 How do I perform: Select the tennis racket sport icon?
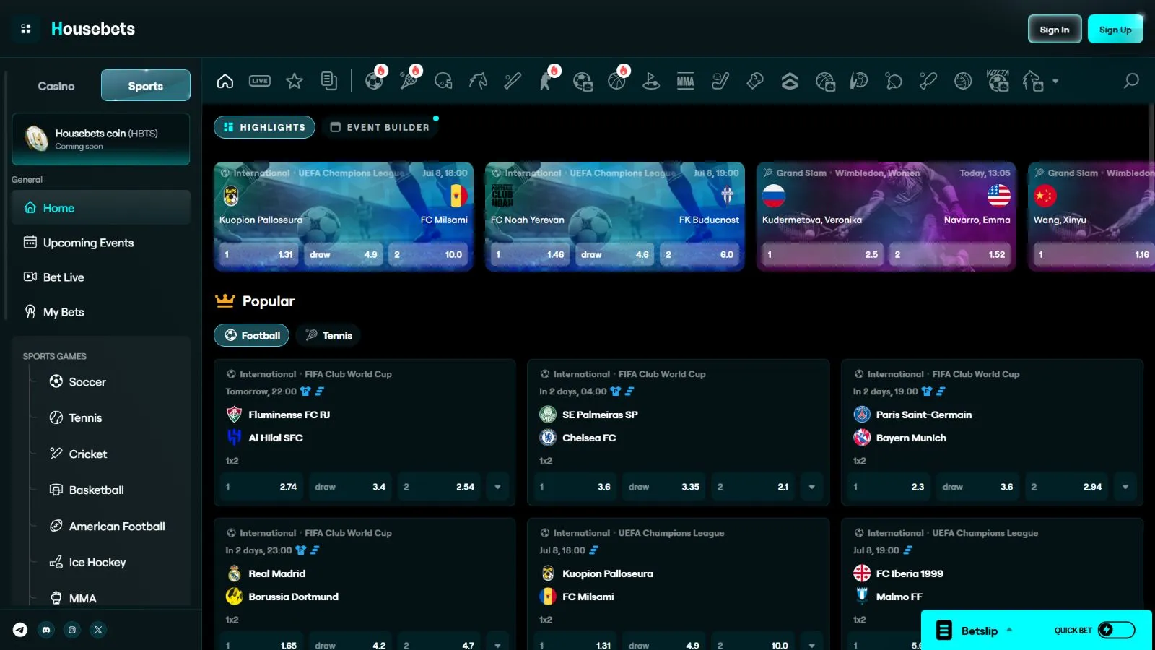409,81
